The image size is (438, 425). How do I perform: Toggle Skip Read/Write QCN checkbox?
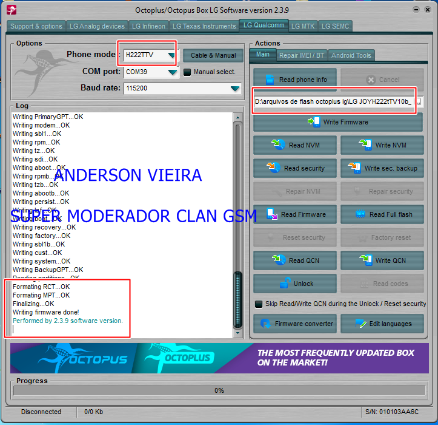tap(259, 304)
